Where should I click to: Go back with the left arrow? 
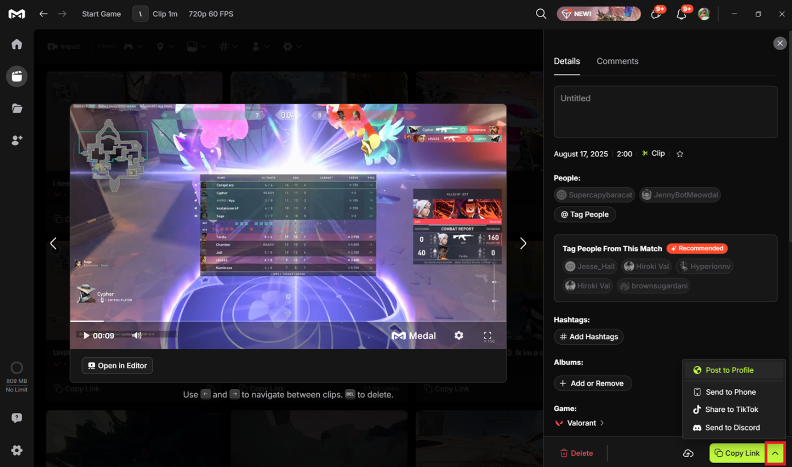point(43,14)
